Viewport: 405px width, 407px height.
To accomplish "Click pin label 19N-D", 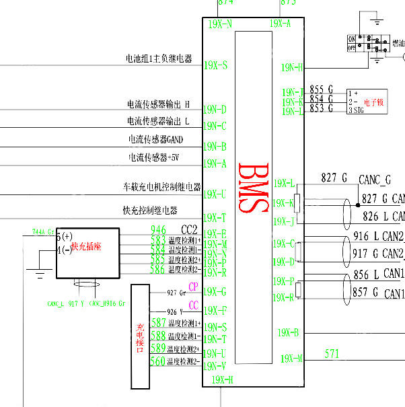I will (x=215, y=110).
